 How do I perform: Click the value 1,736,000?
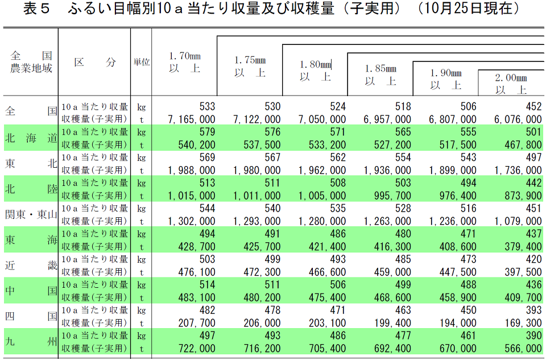(518, 170)
